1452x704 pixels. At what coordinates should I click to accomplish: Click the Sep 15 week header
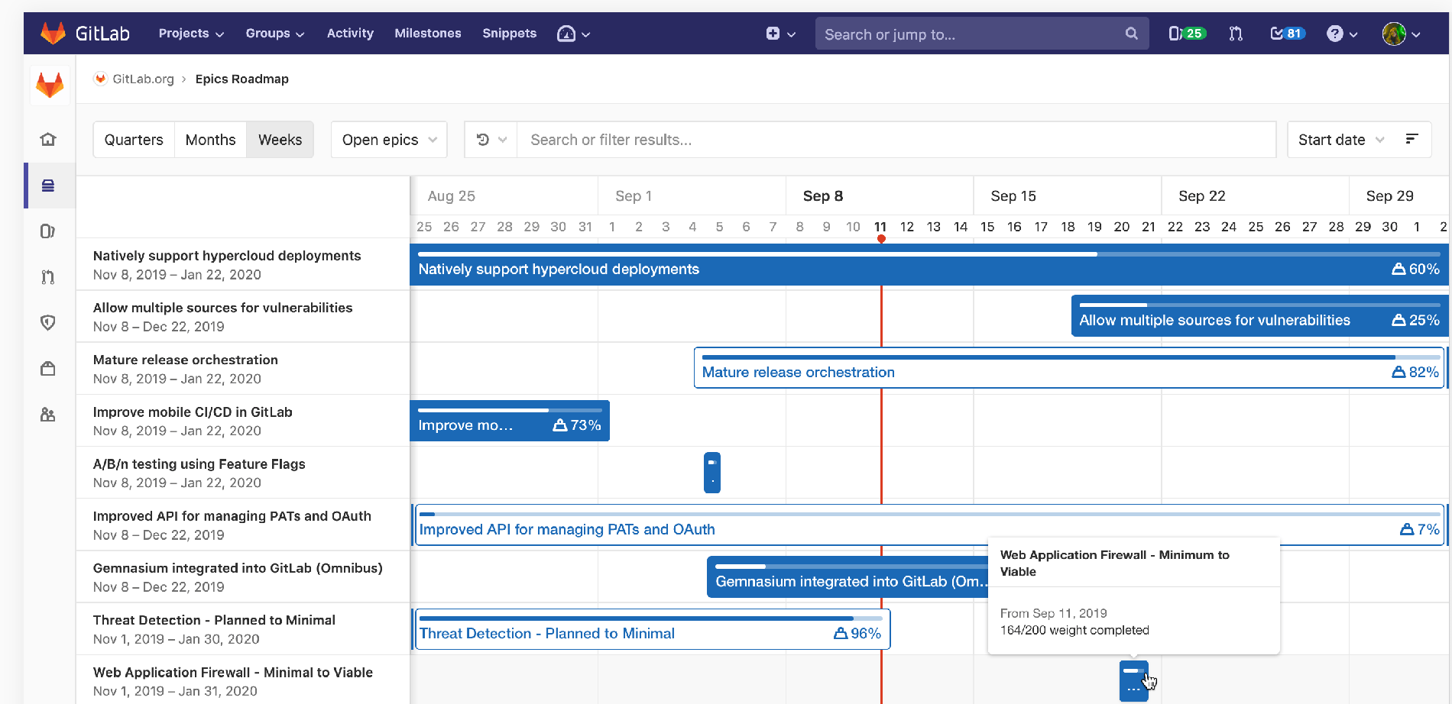[1013, 196]
